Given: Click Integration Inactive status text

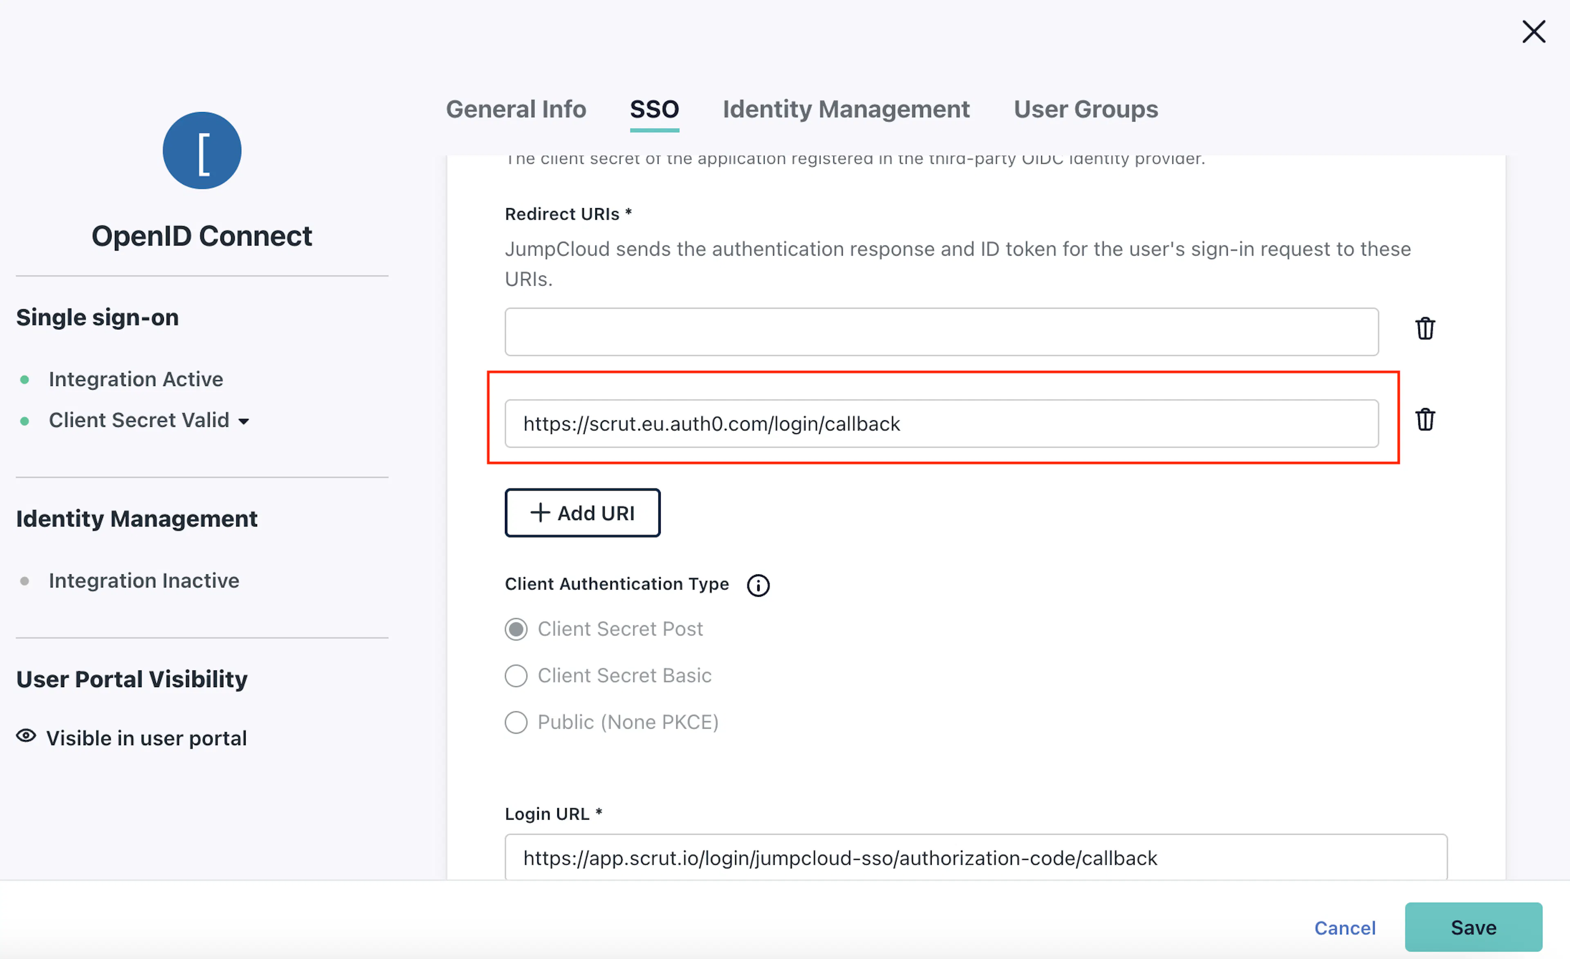Looking at the screenshot, I should [144, 580].
